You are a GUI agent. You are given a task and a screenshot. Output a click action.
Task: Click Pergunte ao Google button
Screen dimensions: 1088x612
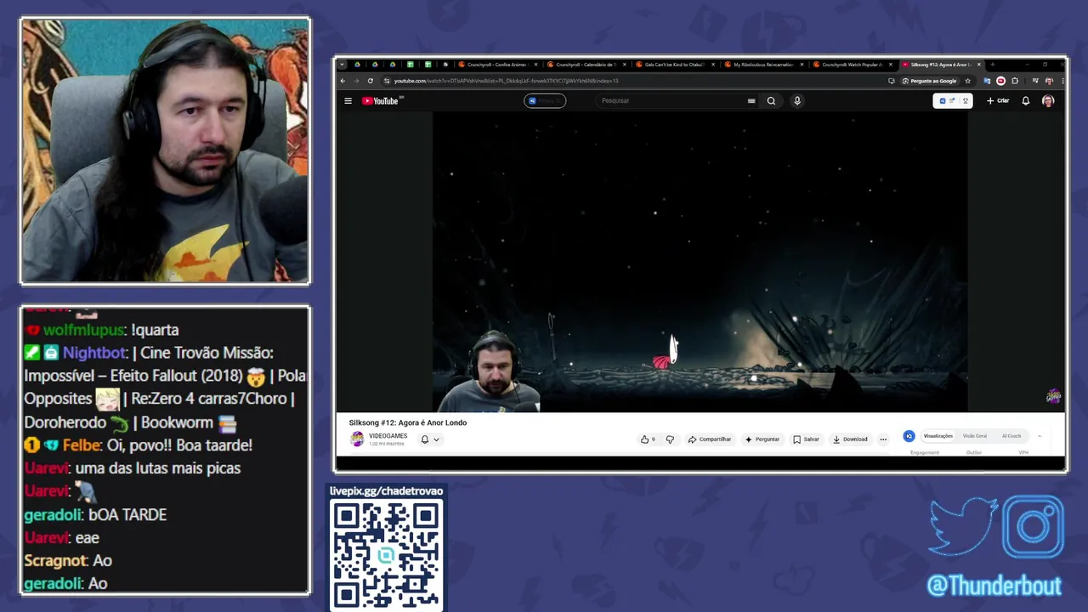929,81
